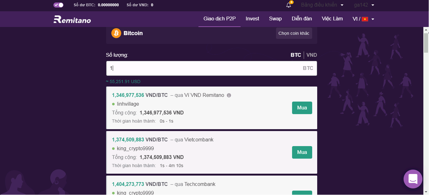Image resolution: width=429 pixels, height=195 pixels.
Task: Open Diễn đàn in the navigation
Action: [302, 19]
